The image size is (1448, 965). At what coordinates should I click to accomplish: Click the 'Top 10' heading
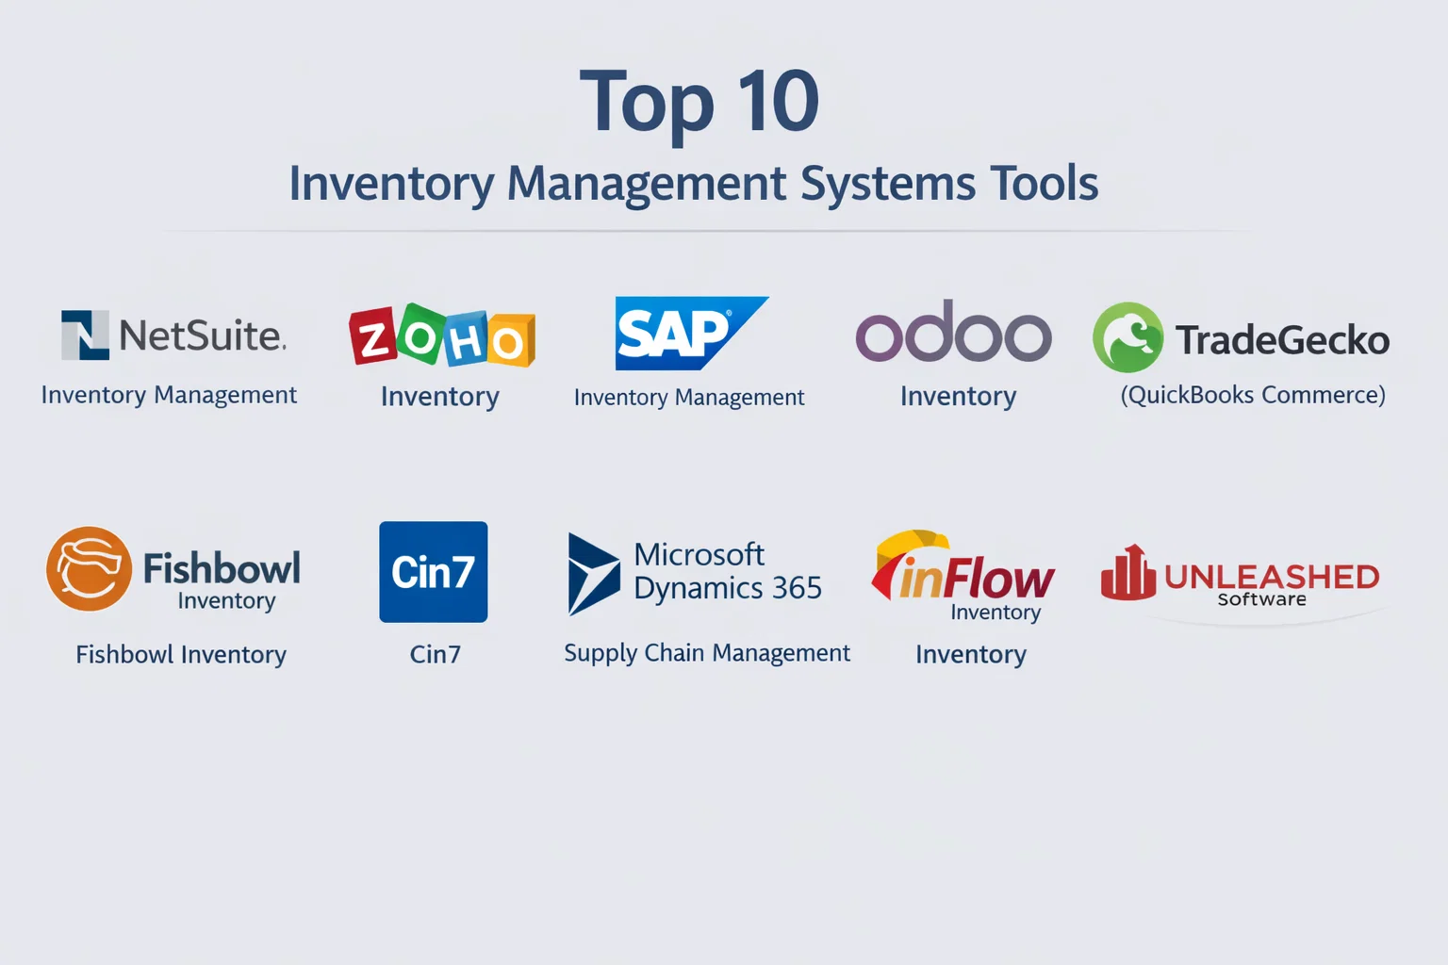click(x=699, y=102)
